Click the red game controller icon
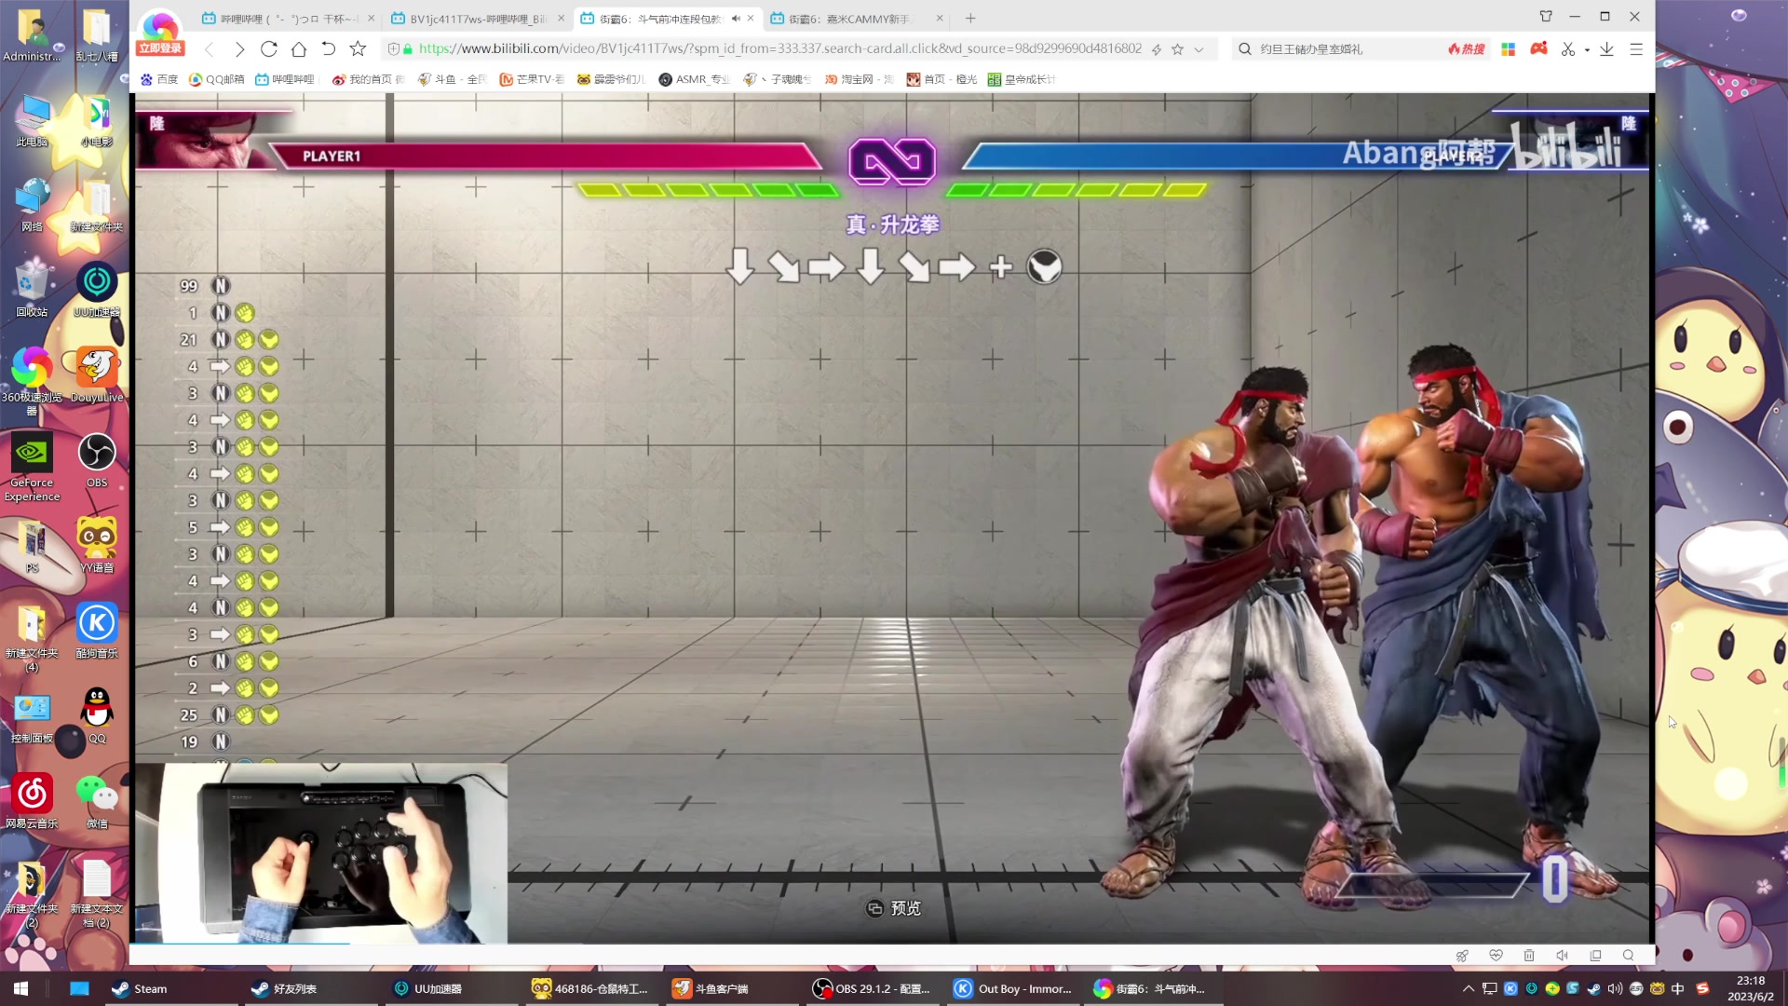This screenshot has width=1788, height=1006. [x=1538, y=48]
